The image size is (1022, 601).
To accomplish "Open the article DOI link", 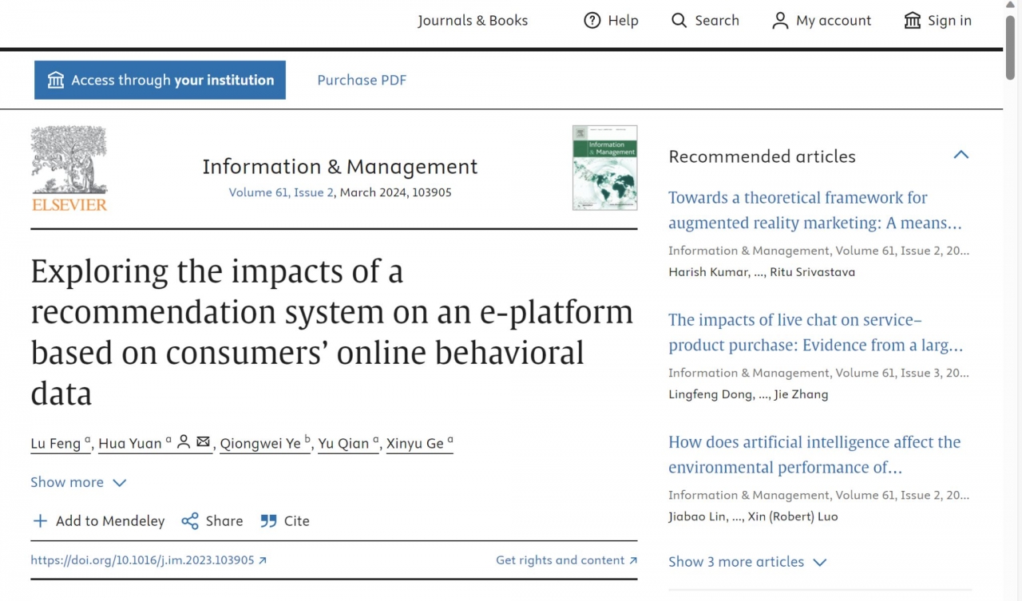I will pyautogui.click(x=149, y=560).
